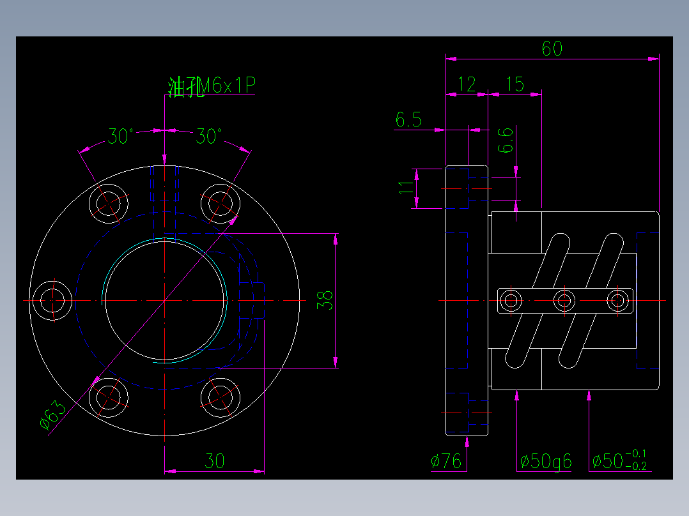
Task: Click the 38 vertical dimension label
Action: pos(323,299)
